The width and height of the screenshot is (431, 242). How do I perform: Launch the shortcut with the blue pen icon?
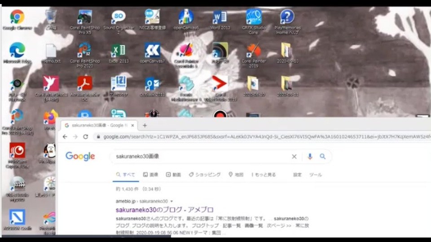(17, 220)
